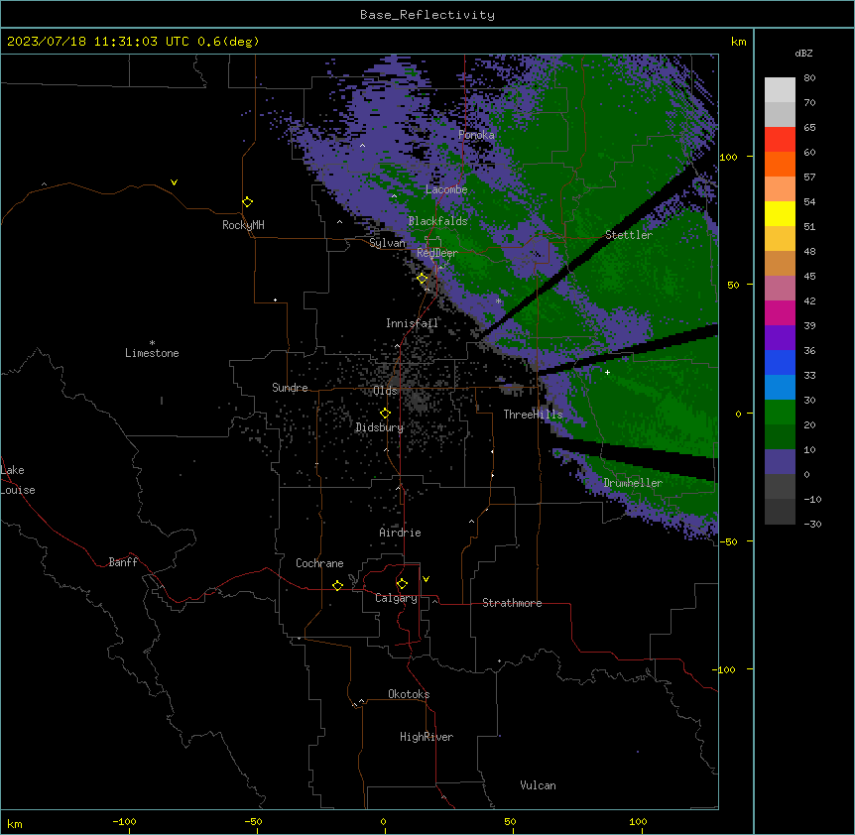Click the 100 tick on the right axis

tap(728, 157)
